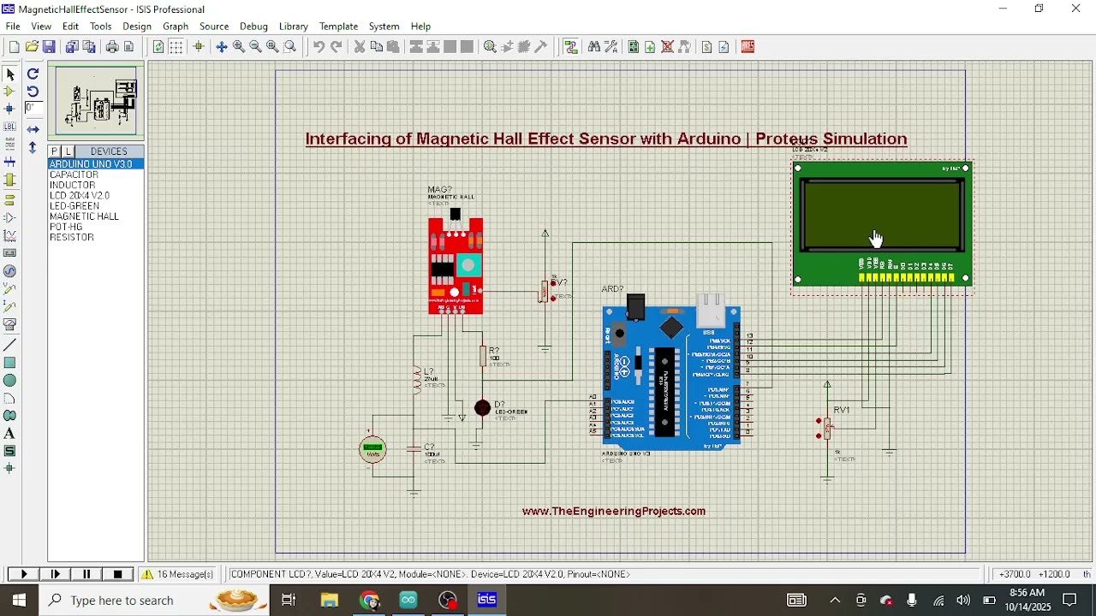This screenshot has width=1096, height=616.
Task: Rotate anti-clockwise using sidebar icon
Action: point(33,92)
